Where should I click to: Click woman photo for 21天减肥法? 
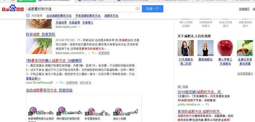[186, 48]
